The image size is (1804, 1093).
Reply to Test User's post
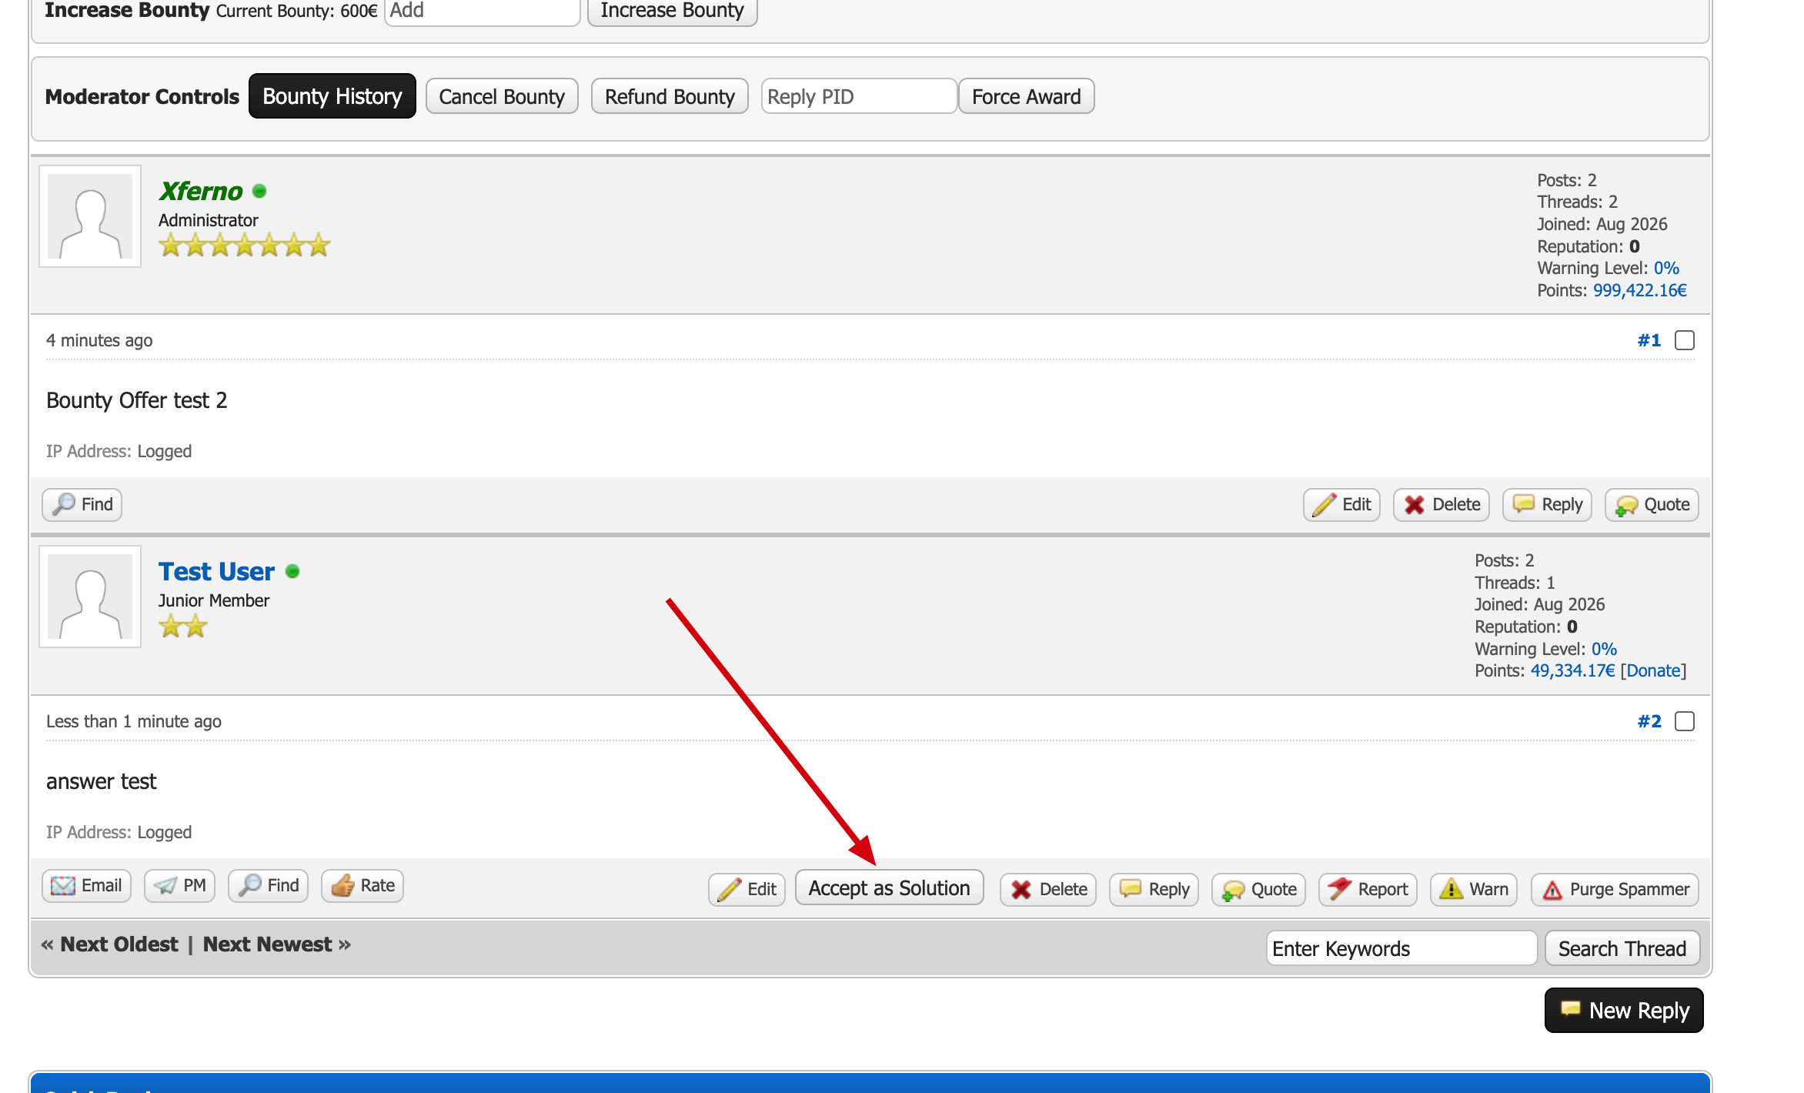click(x=1154, y=890)
